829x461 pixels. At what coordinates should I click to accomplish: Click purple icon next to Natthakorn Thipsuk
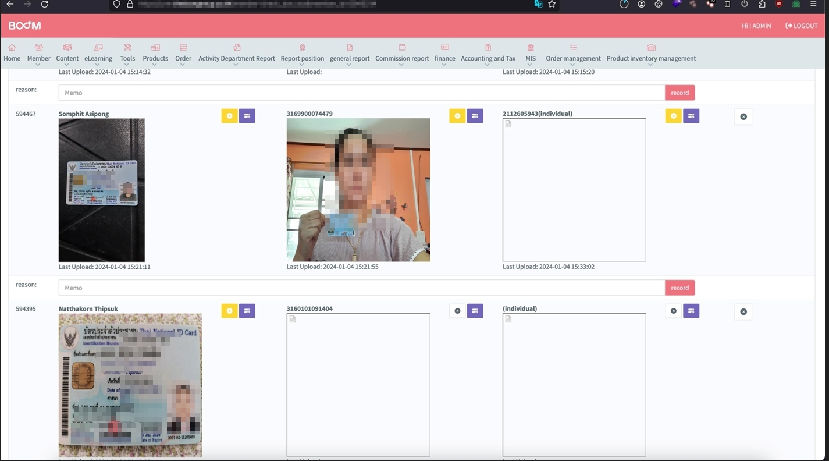click(247, 311)
